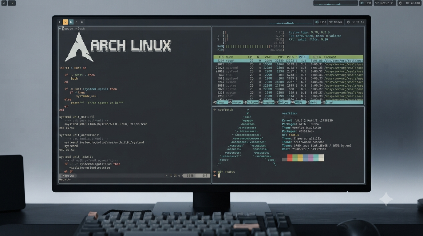This screenshot has height=236, width=423.
Task: Click the 1:52 clock on the monitor's bar
Action: click(356, 22)
